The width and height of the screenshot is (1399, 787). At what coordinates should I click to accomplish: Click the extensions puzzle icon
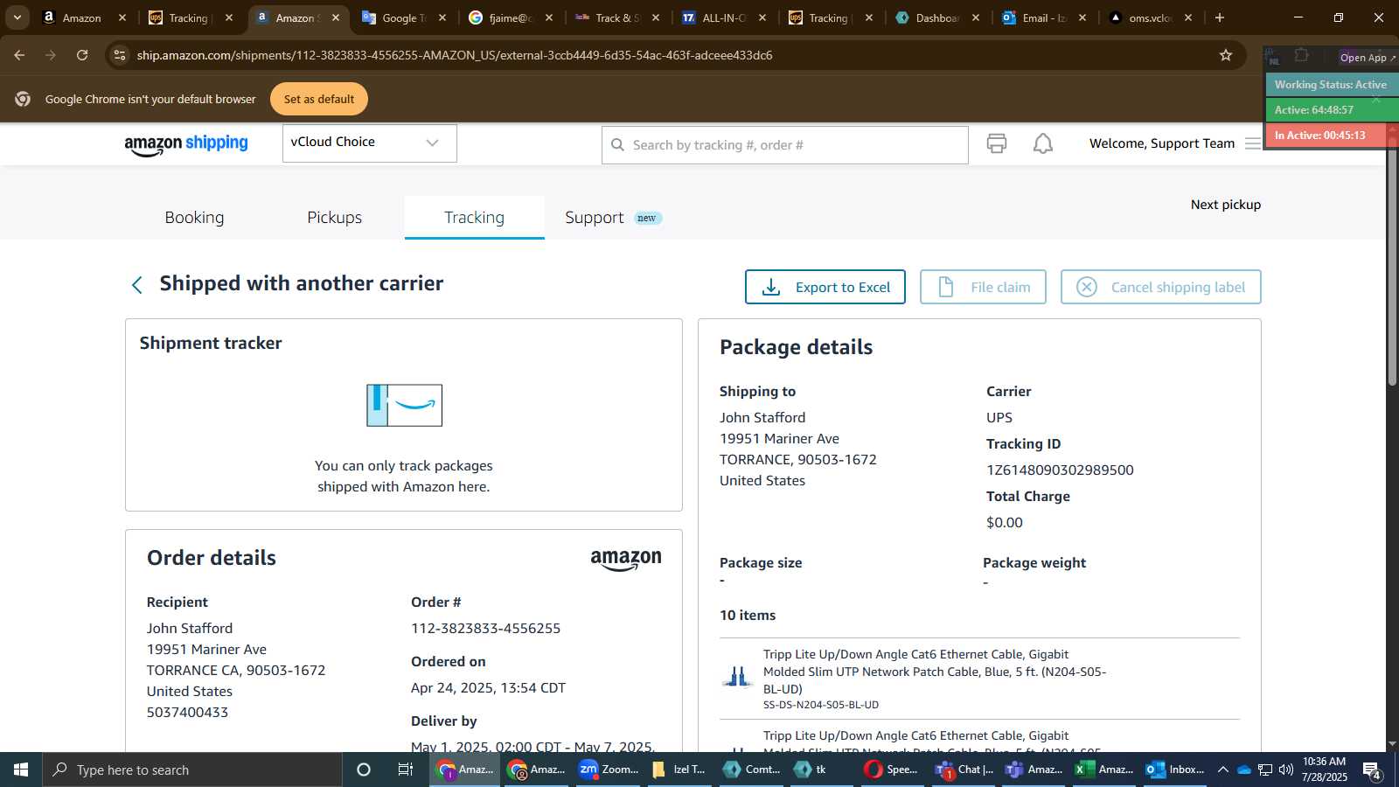point(1301,55)
